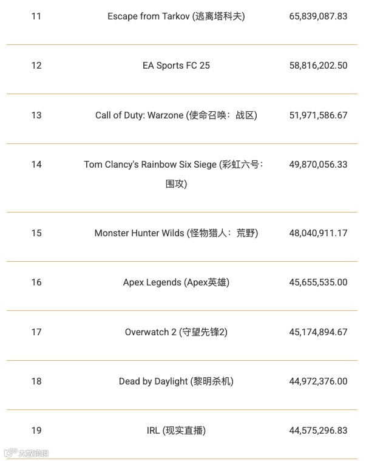The width and height of the screenshot is (366, 461).
Task: Click the watermark logo icon at bottom-left
Action: [x=10, y=452]
